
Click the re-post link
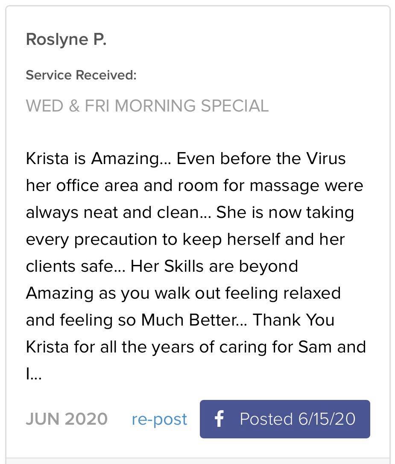point(159,419)
